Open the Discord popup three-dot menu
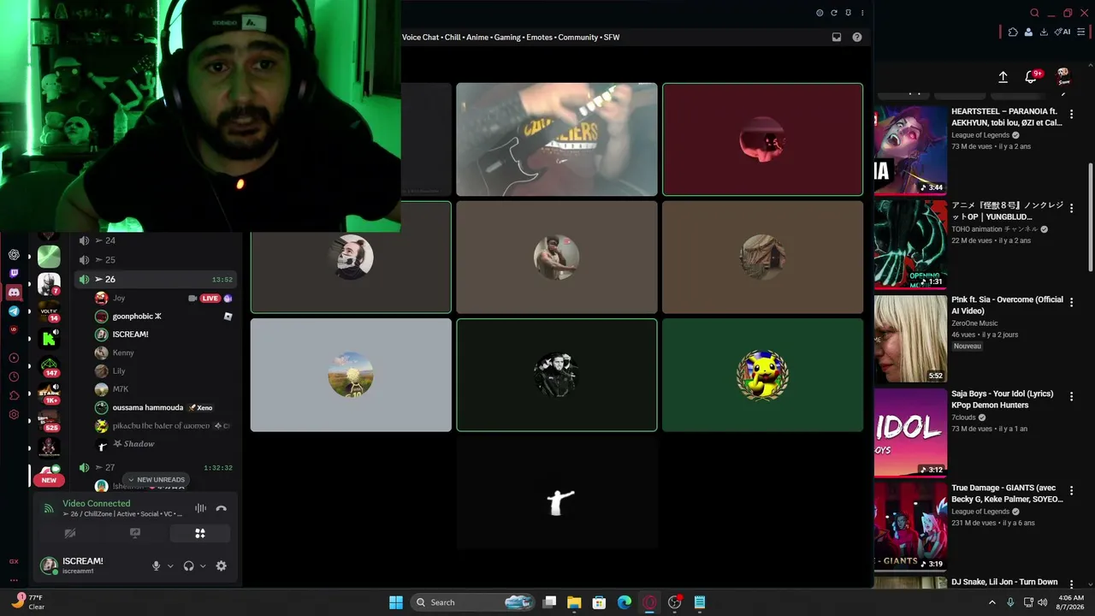 click(x=862, y=13)
